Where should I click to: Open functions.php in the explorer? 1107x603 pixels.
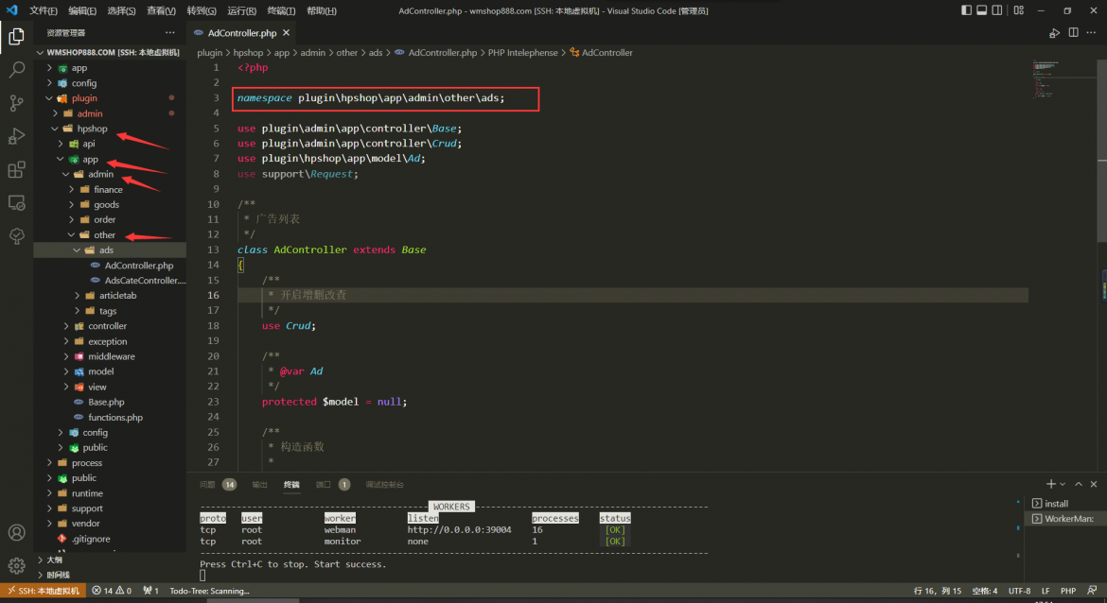[x=110, y=418]
